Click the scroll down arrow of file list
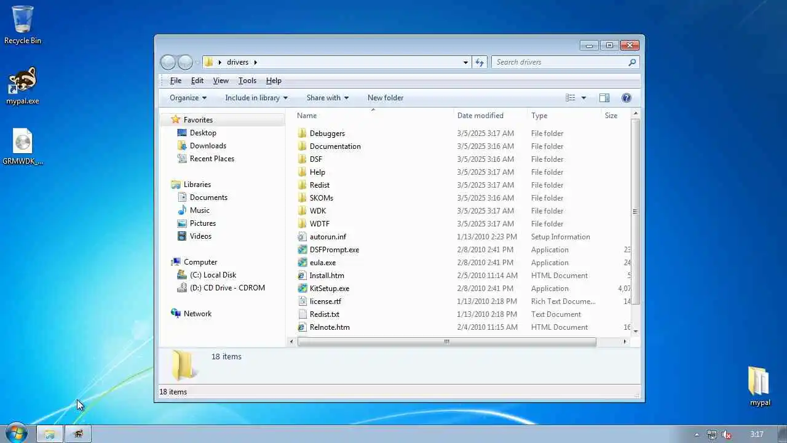 tap(635, 332)
